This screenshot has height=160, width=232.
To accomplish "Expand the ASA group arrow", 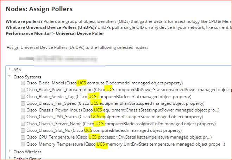I will click(x=10, y=69).
